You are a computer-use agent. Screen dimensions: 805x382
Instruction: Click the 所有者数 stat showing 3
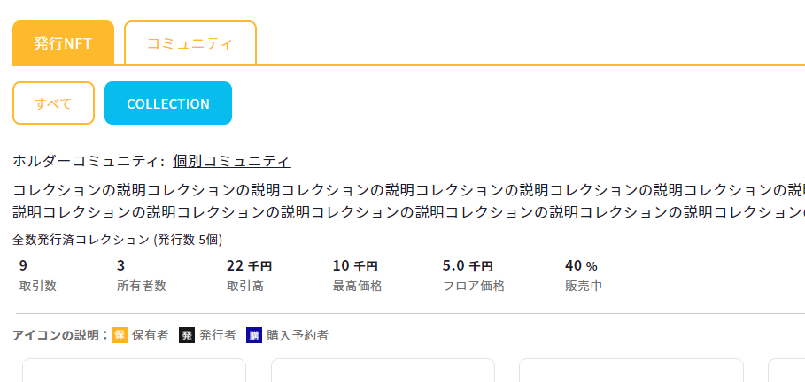(x=141, y=276)
